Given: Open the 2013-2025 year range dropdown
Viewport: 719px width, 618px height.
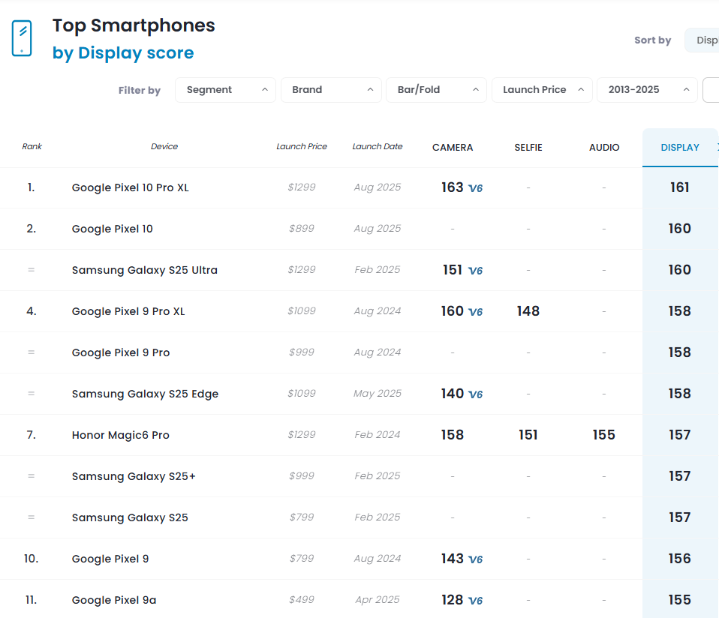Looking at the screenshot, I should pos(647,89).
